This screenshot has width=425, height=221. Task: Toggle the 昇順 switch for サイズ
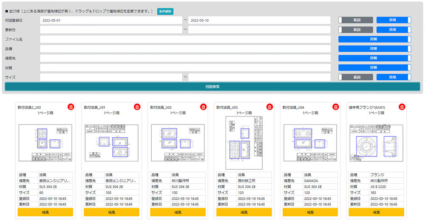click(x=394, y=77)
